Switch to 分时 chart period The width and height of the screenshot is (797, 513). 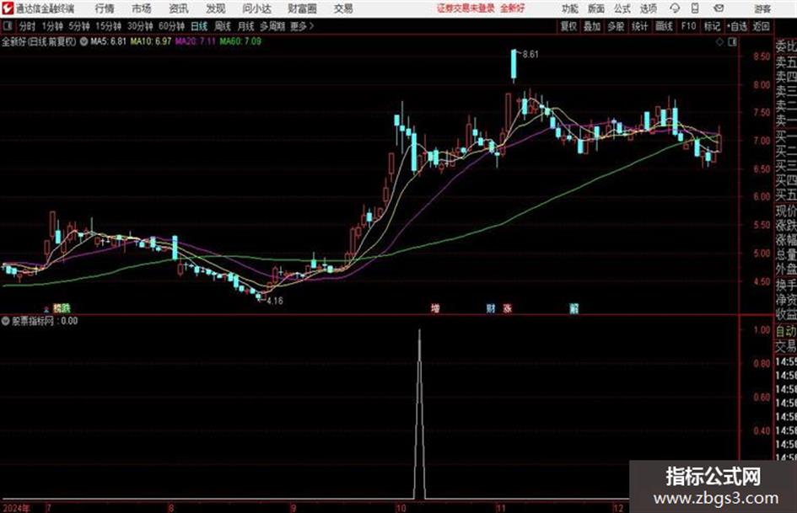click(27, 26)
